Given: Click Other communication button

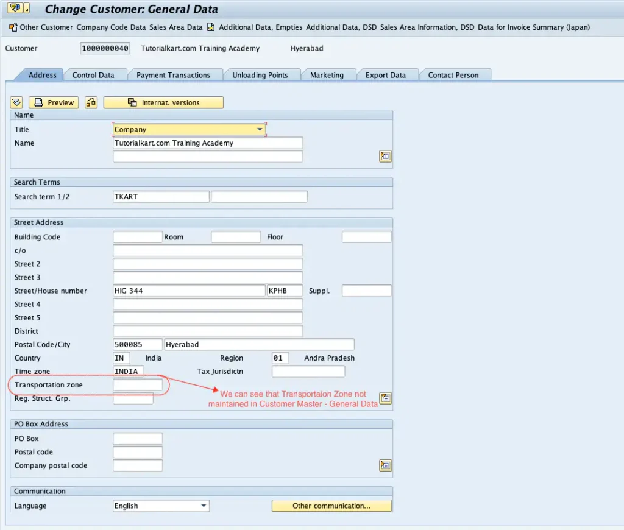Looking at the screenshot, I should [x=331, y=506].
